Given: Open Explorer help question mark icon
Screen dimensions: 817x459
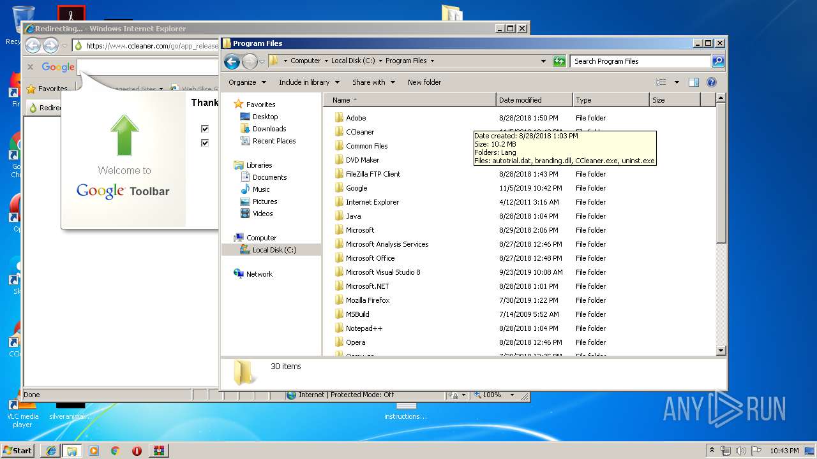Looking at the screenshot, I should [712, 82].
